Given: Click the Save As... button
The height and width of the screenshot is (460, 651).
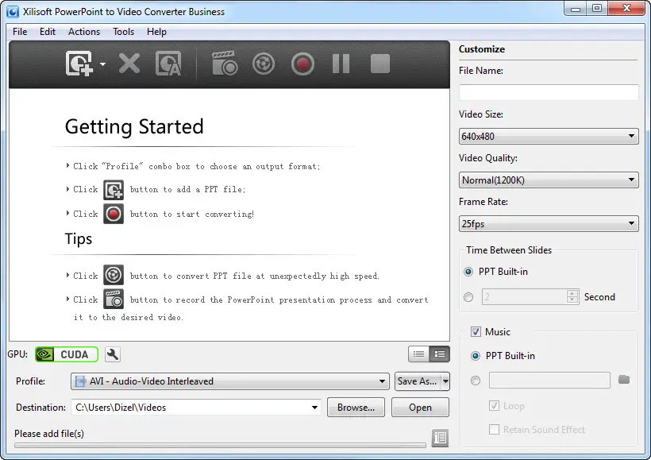Looking at the screenshot, I should coord(418,381).
